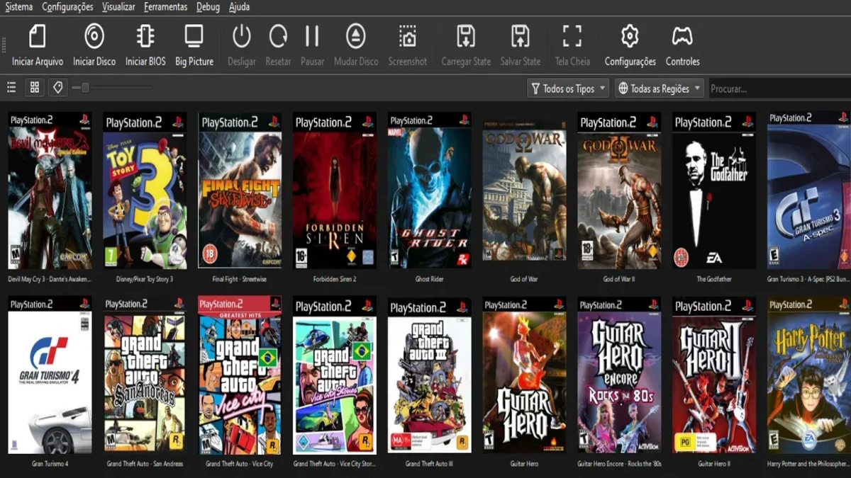Enter fullscreen with Tela Cheia
The height and width of the screenshot is (478, 851).
[572, 36]
